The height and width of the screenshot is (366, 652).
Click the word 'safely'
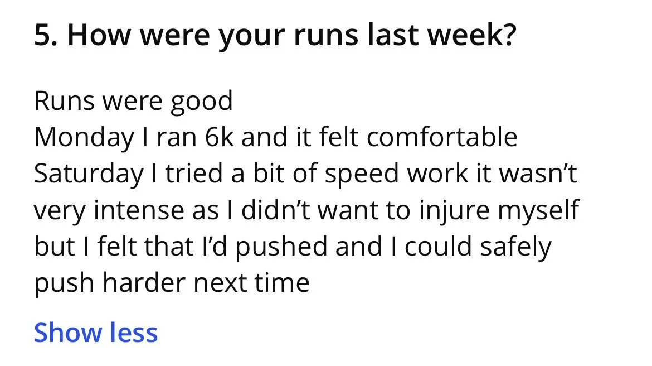(x=515, y=247)
